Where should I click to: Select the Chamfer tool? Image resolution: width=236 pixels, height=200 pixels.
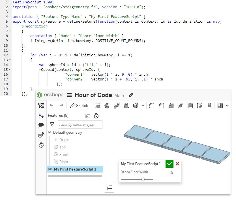pyautogui.click(x=162, y=105)
